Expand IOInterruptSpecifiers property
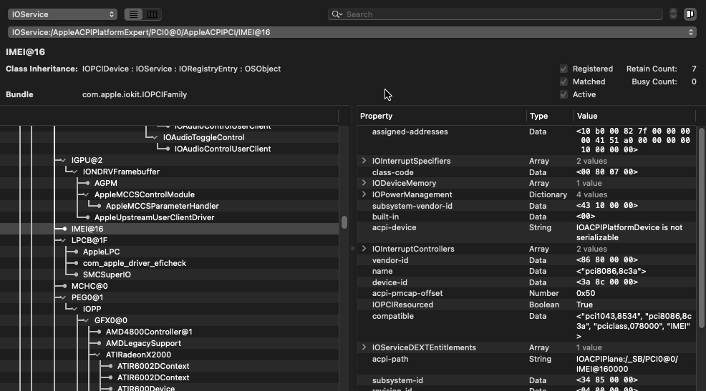The image size is (706, 391). (x=364, y=160)
